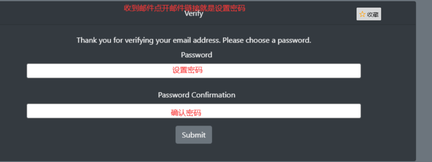Click the red 收到邮件点开邮件链接 annotation at top

tap(184, 8)
